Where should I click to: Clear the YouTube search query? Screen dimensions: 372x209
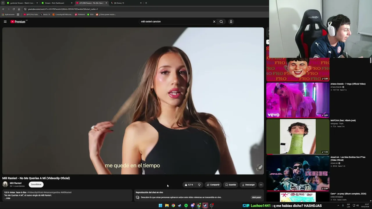click(214, 21)
